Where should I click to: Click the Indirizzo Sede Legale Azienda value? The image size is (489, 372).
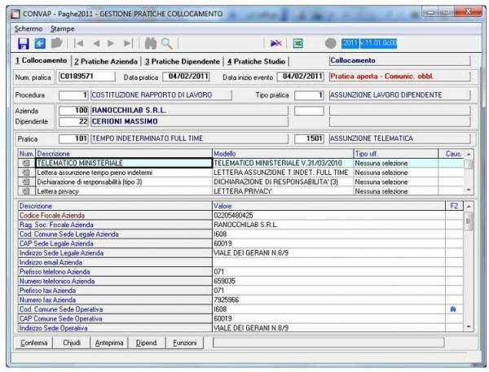pyautogui.click(x=328, y=252)
